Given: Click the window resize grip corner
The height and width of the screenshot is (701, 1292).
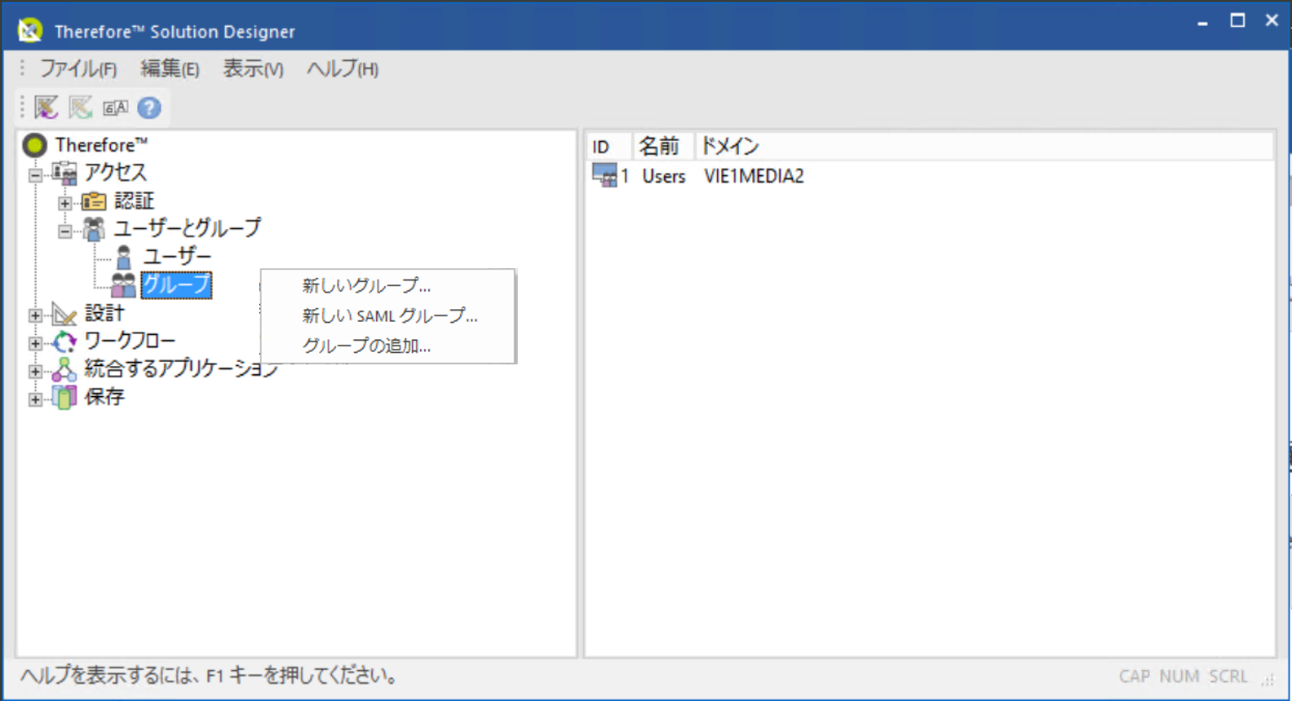Looking at the screenshot, I should 1268,679.
